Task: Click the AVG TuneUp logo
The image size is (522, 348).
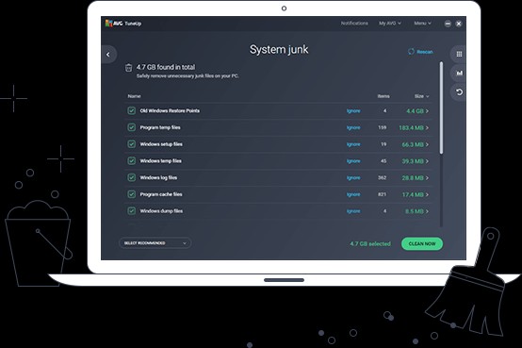Action: pos(123,24)
